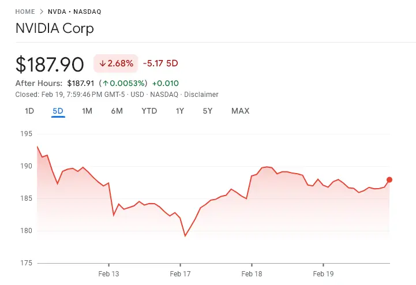This screenshot has width=416, height=285.
Task: Switch to the 1D chart range
Action: click(x=29, y=111)
